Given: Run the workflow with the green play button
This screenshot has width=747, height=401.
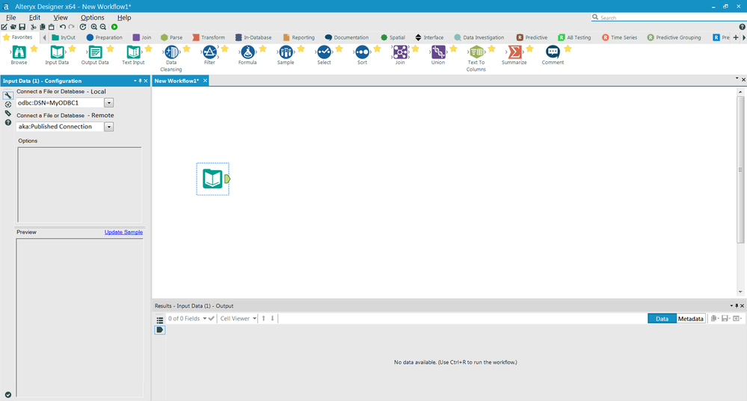Looking at the screenshot, I should click(x=114, y=27).
